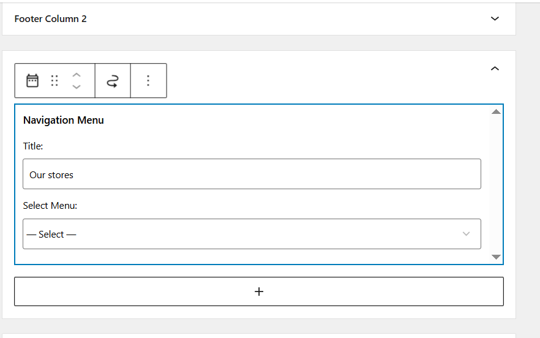Click the Title field with Our stores

pyautogui.click(x=252, y=175)
